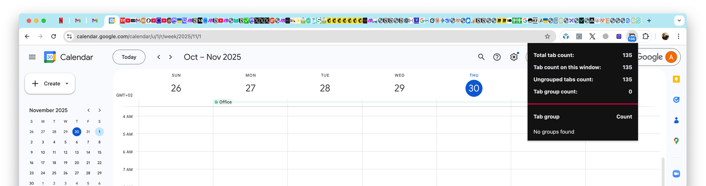Open Contacts in side panel
Screen dimensions: 706x186
[x=676, y=120]
